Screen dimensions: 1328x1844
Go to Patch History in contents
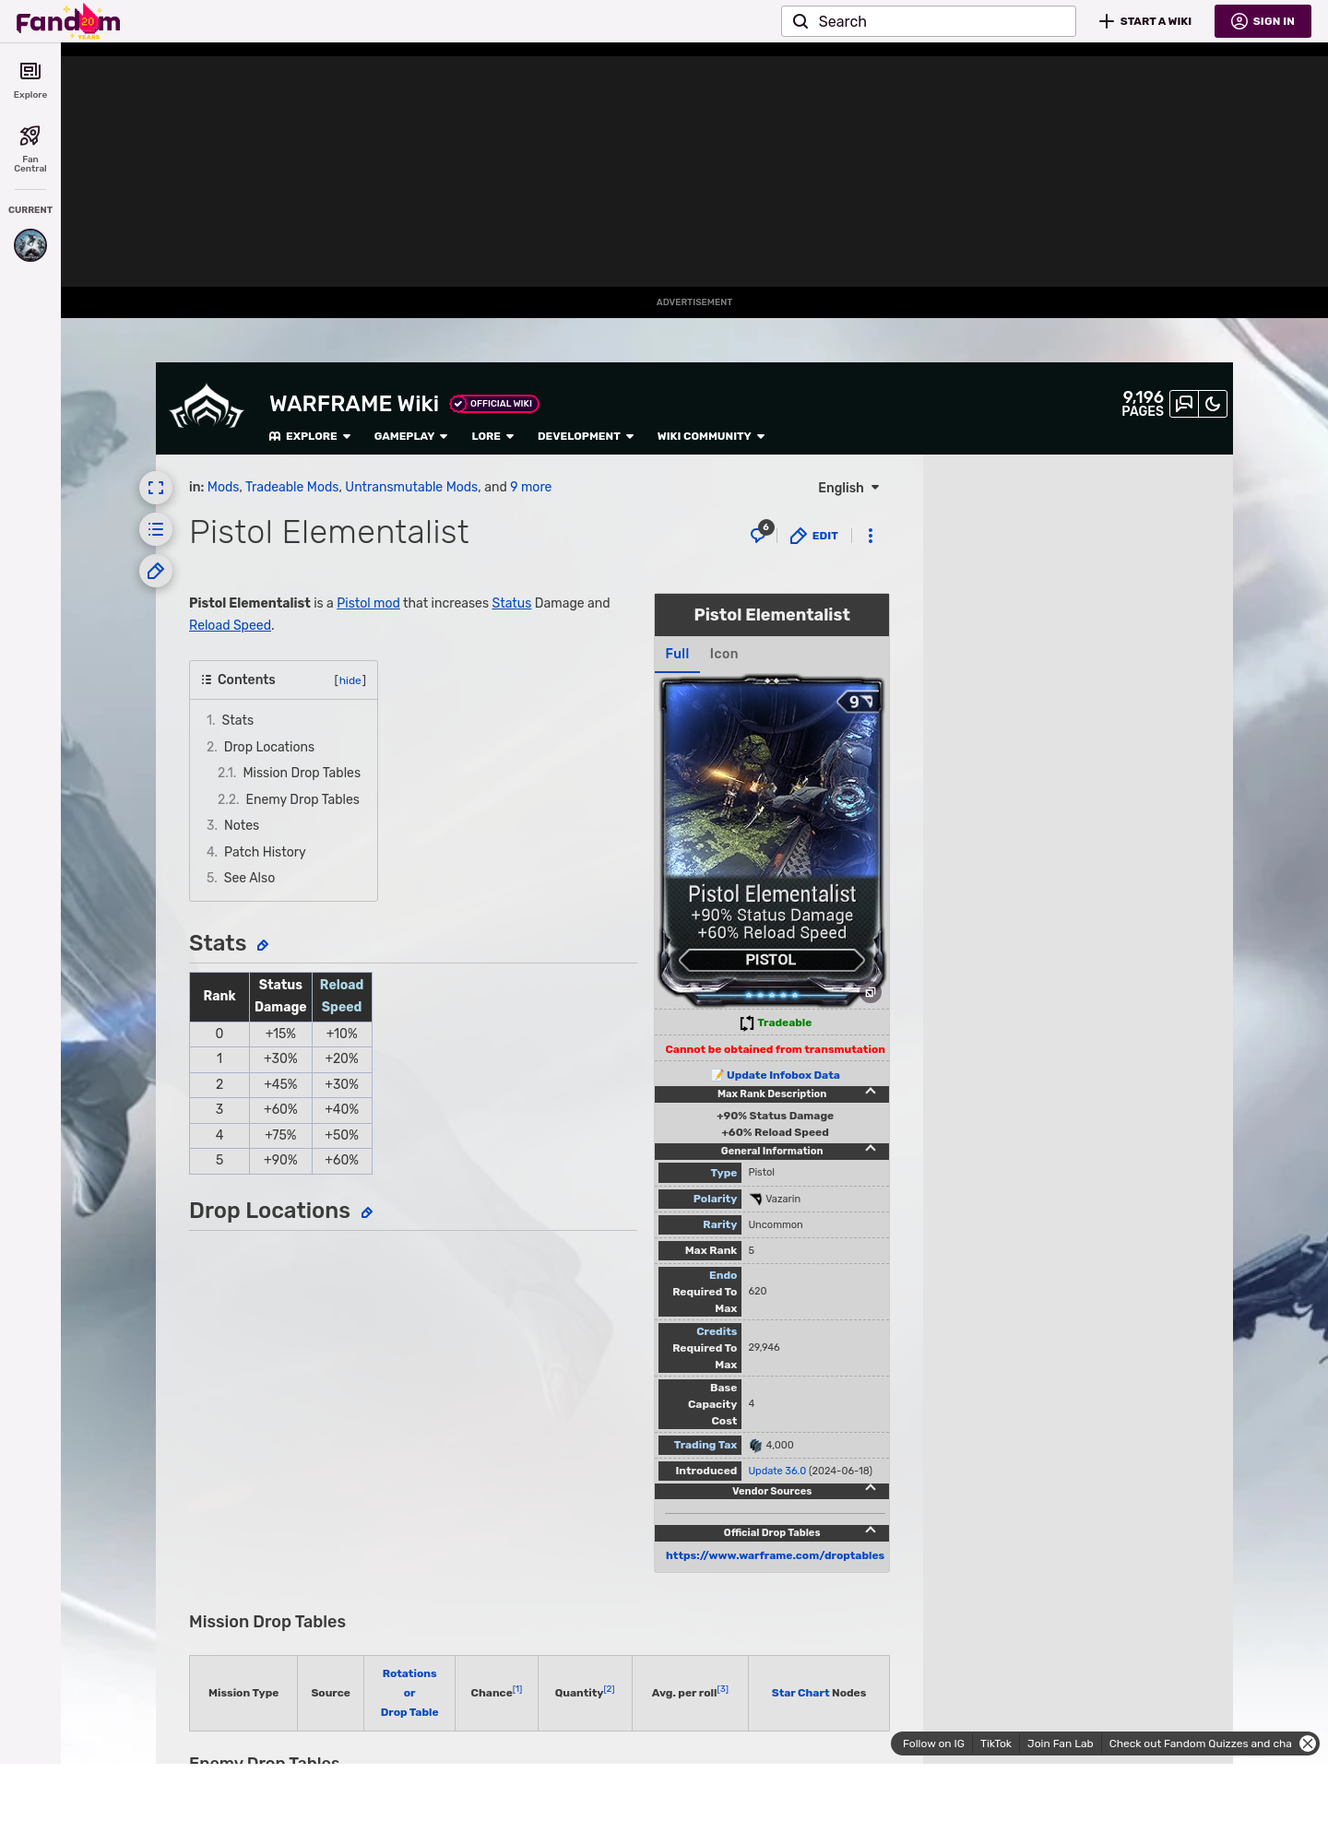pyautogui.click(x=265, y=852)
